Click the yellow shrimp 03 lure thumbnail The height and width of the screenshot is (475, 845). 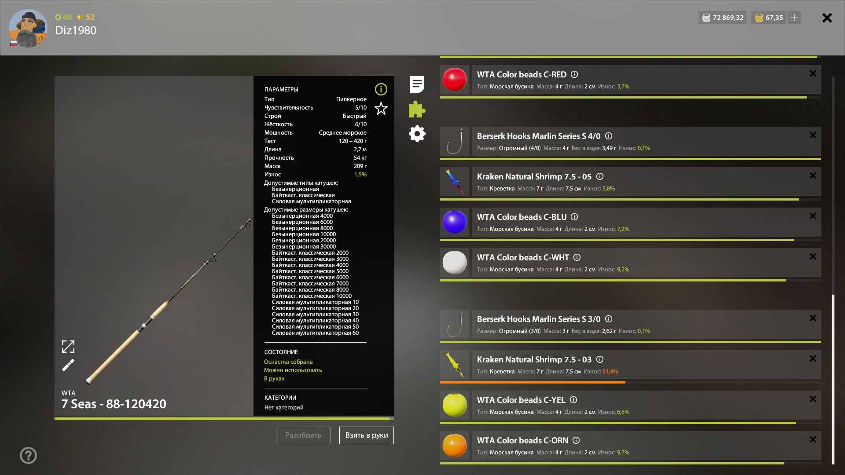[455, 365]
